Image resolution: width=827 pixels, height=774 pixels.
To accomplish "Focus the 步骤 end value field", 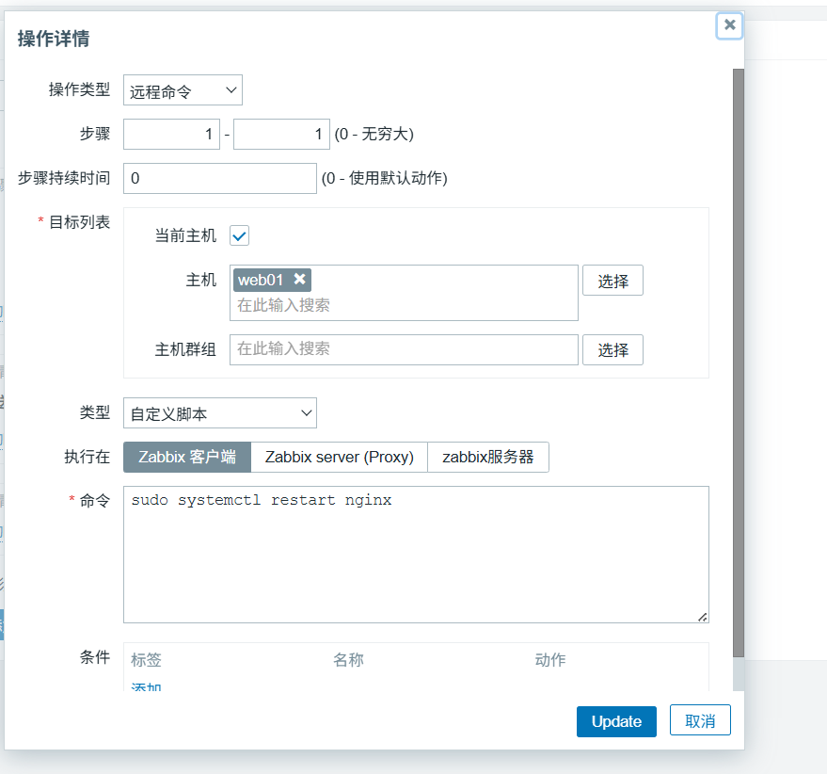I will coord(281,134).
